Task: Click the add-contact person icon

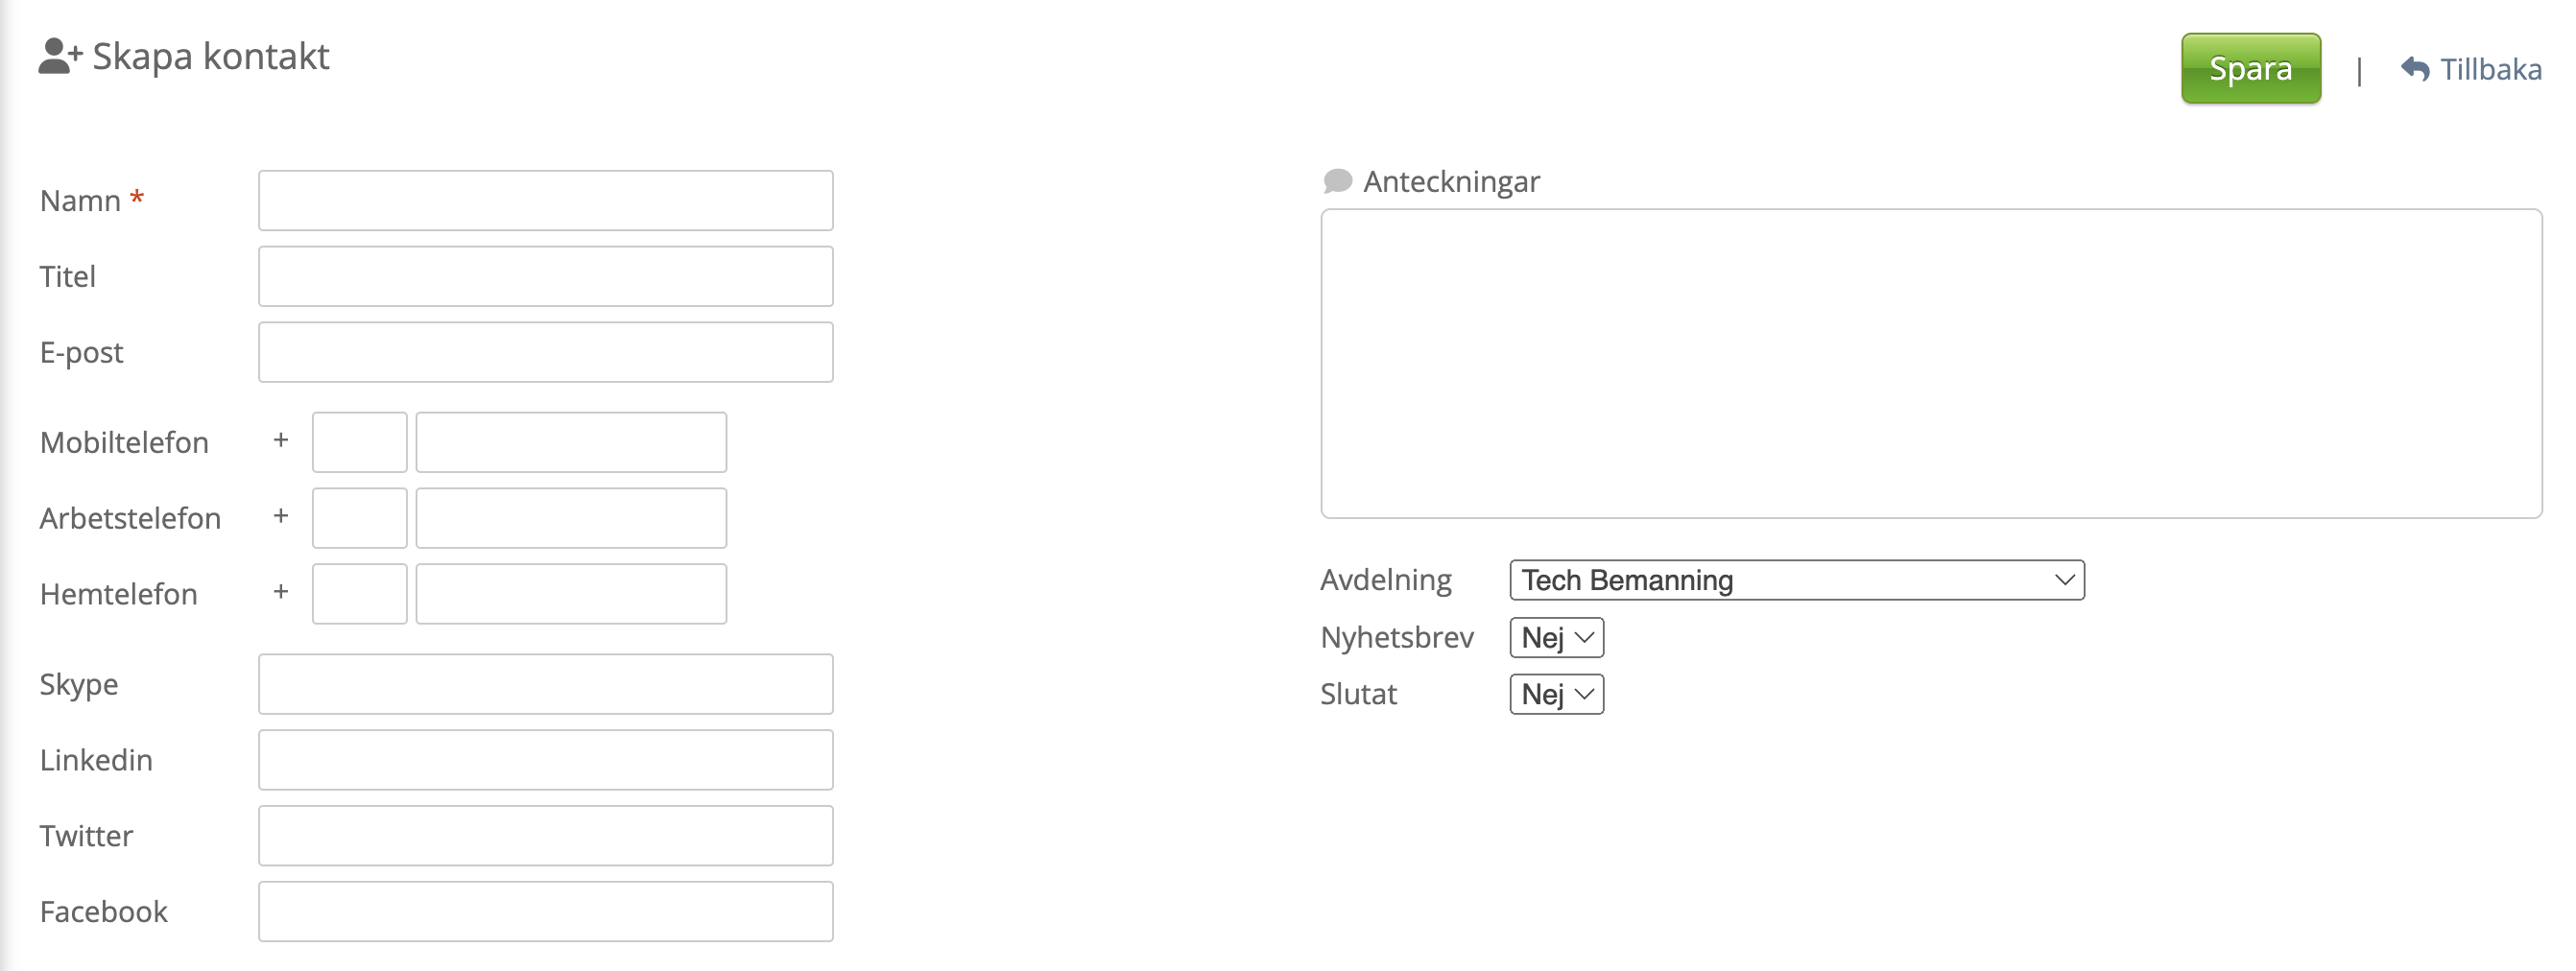Action: pos(60,56)
